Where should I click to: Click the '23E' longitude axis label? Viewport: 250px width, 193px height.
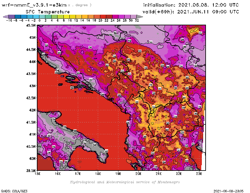[199, 174]
